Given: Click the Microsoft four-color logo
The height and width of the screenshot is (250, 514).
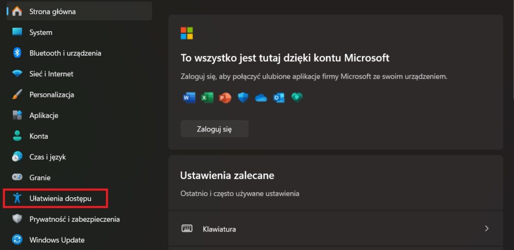Looking at the screenshot, I should coord(187,34).
